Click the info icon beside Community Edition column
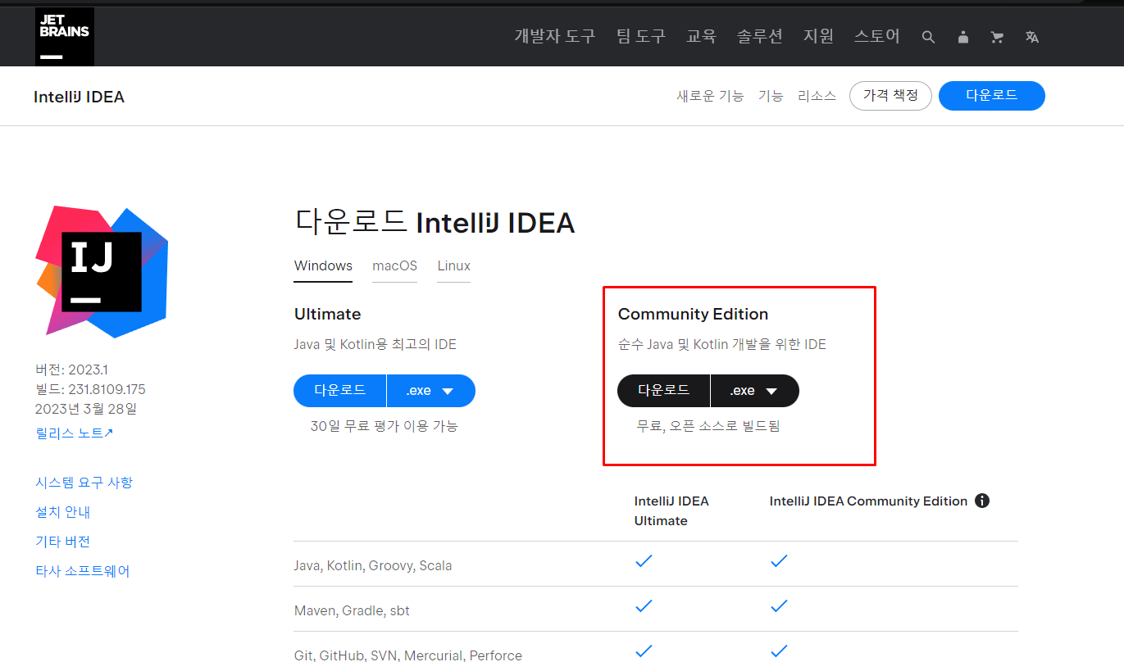Screen dimensions: 1124x662 pos(982,501)
